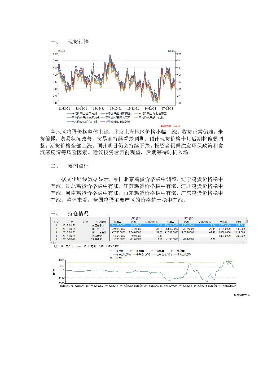Click the table's horizontal scrollbar left arrow
Screen dimensions: 263x373
(51, 242)
